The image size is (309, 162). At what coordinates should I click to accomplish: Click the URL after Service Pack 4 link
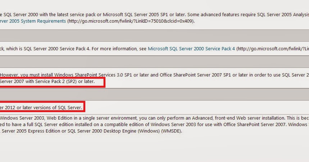click(273, 48)
